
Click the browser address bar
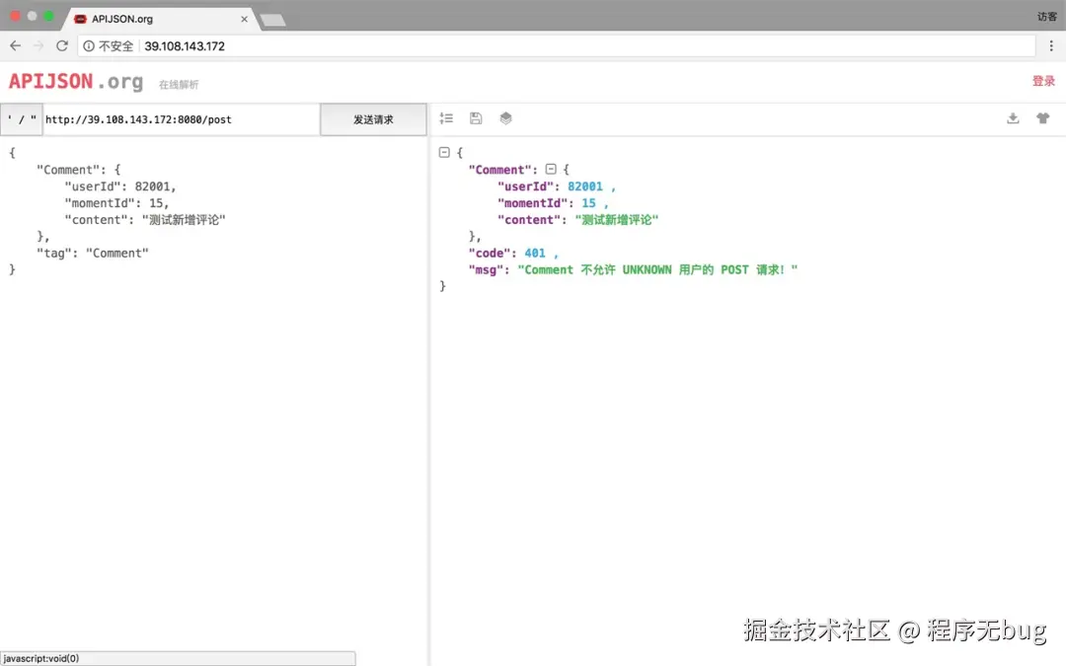pos(558,46)
